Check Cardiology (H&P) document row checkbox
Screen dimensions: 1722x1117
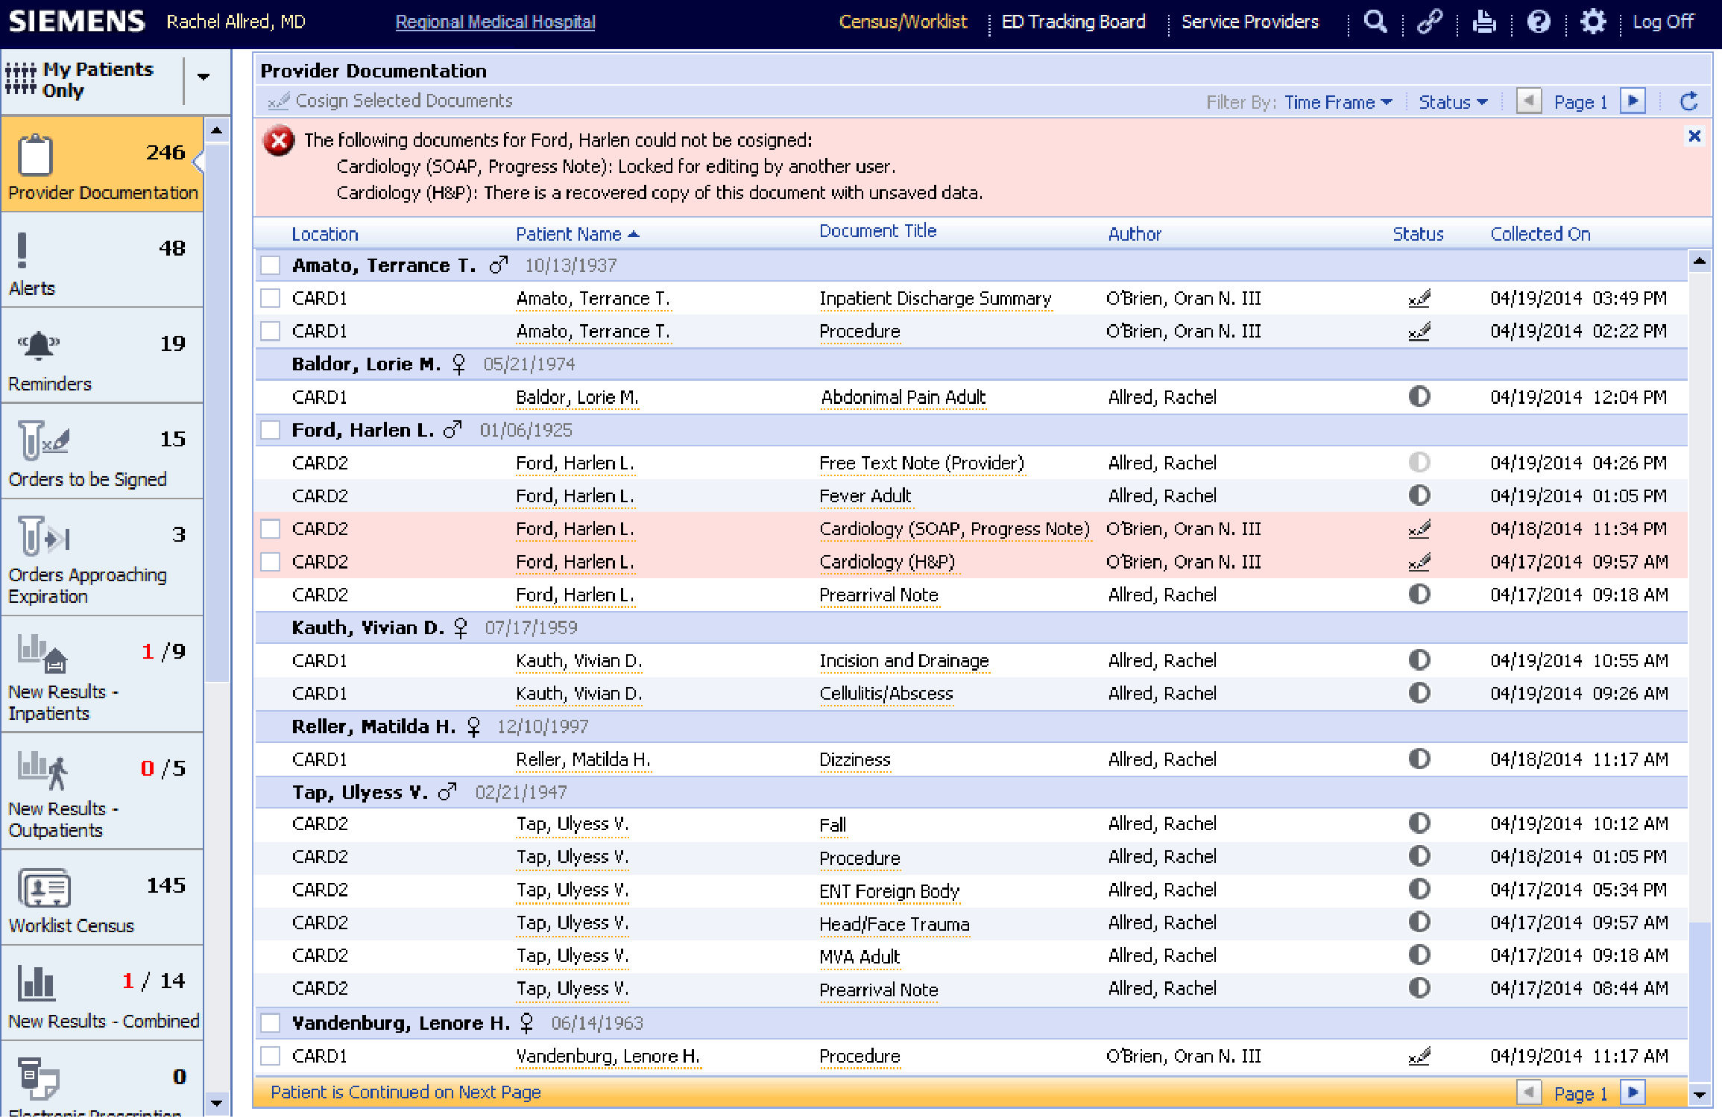270,562
